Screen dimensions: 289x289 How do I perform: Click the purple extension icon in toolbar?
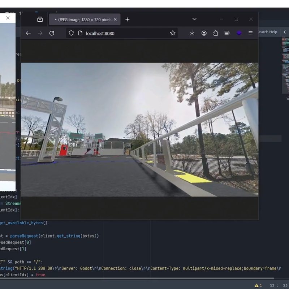(239, 33)
